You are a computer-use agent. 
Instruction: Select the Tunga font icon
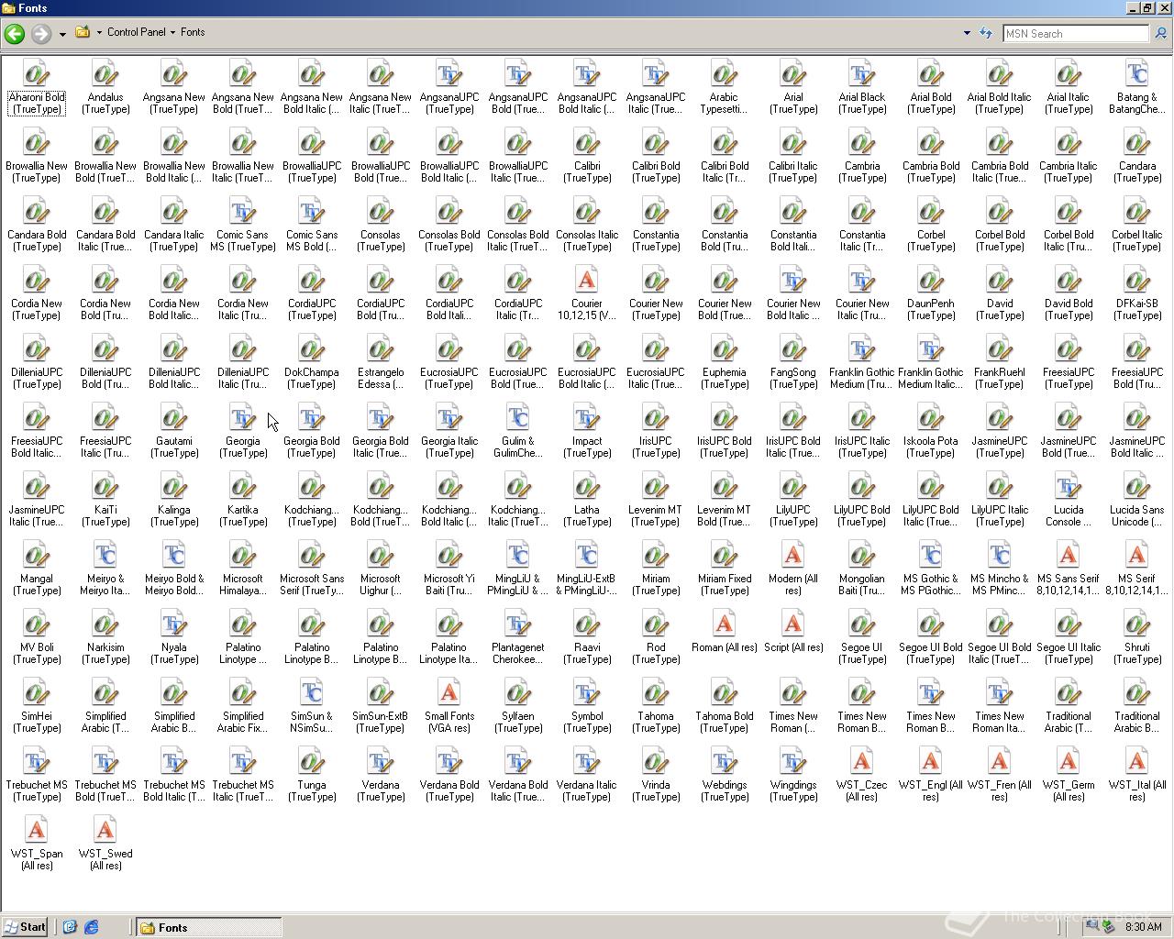312,761
